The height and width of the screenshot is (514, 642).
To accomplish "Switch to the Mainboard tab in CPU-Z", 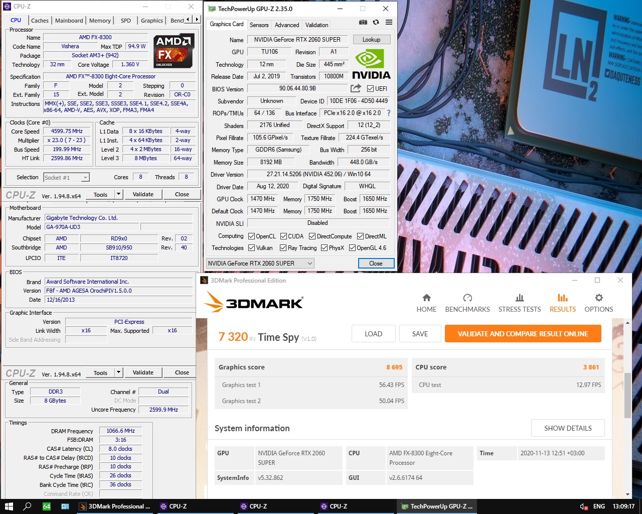I will (69, 21).
